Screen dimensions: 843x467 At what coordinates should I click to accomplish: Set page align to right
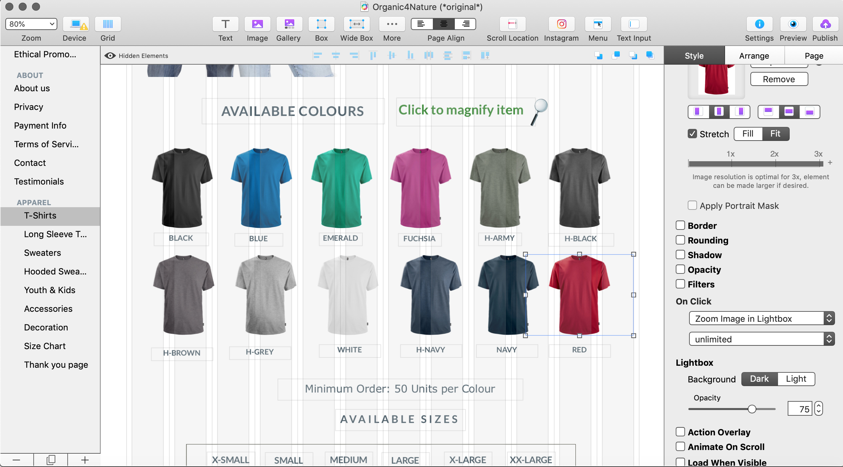[465, 24]
